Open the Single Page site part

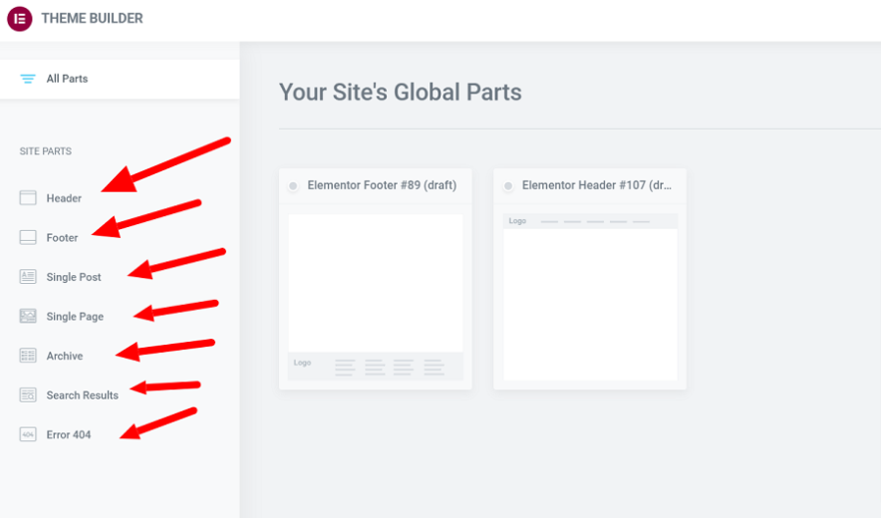75,317
